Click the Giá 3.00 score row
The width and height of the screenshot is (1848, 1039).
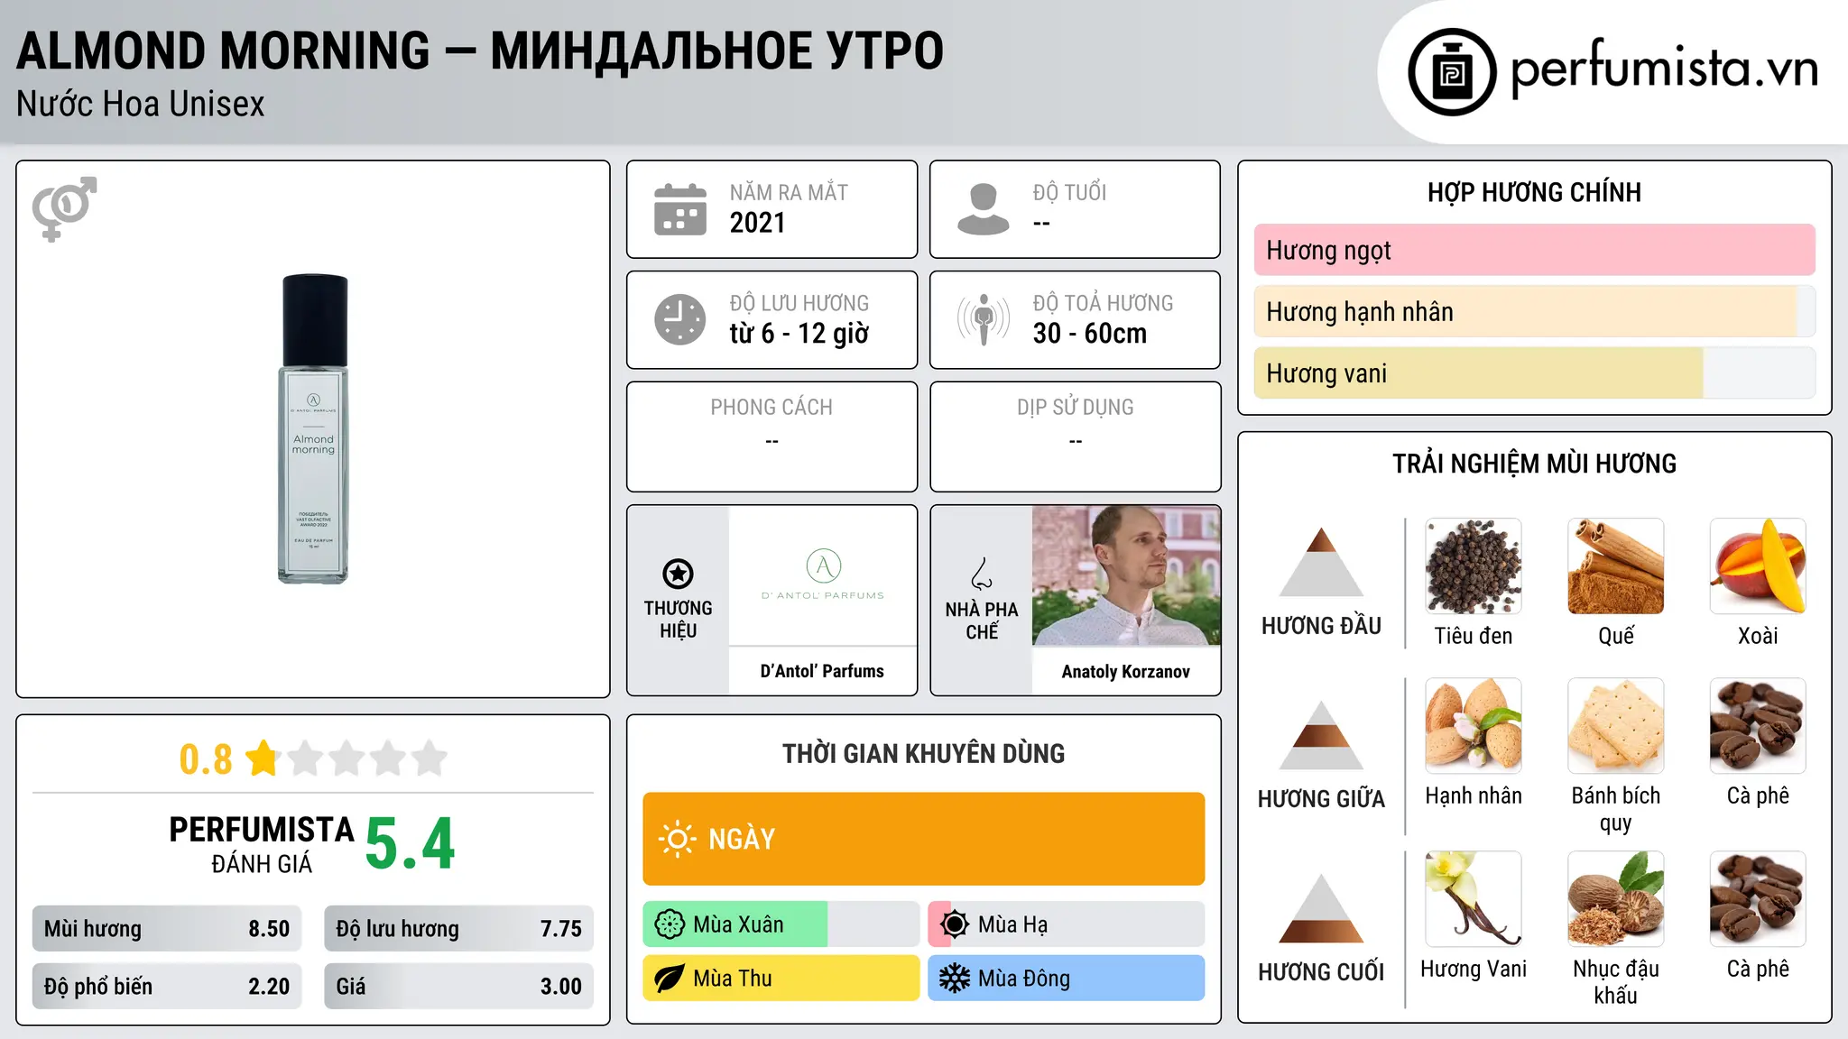click(x=458, y=987)
